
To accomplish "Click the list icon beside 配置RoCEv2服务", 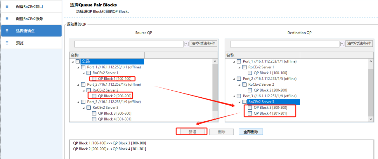I will 7,18.
